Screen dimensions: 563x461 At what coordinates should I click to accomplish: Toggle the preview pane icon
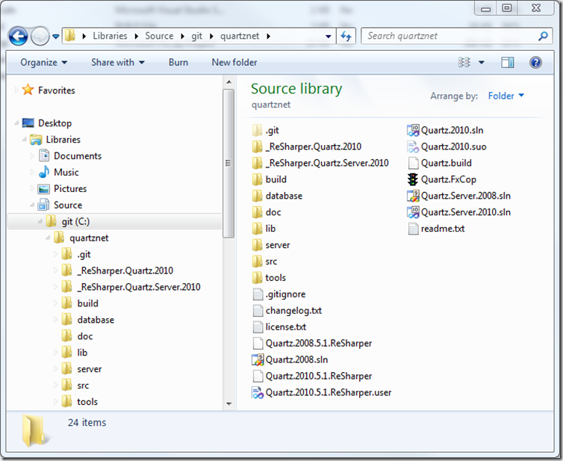click(508, 63)
